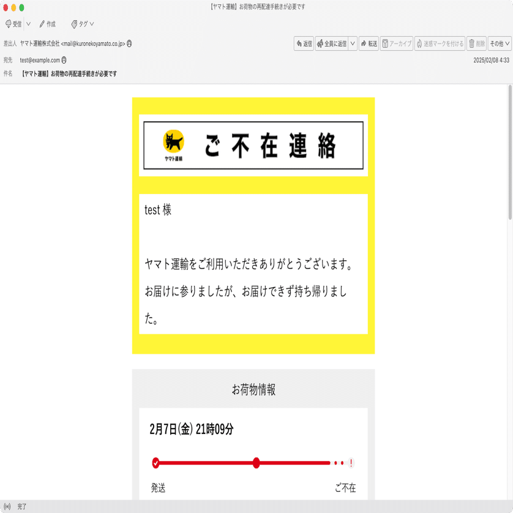
Task: Open the 受信 dropdown arrow
Action: (x=28, y=24)
